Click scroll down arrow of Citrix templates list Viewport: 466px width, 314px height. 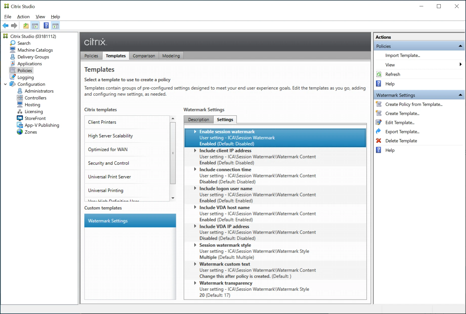coord(173,198)
